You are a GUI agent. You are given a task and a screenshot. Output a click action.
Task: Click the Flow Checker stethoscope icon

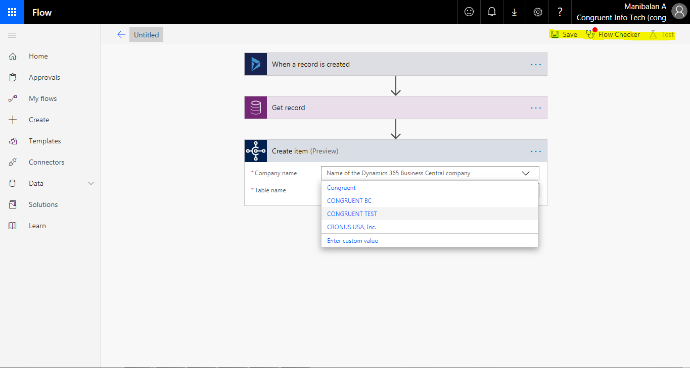tap(590, 34)
